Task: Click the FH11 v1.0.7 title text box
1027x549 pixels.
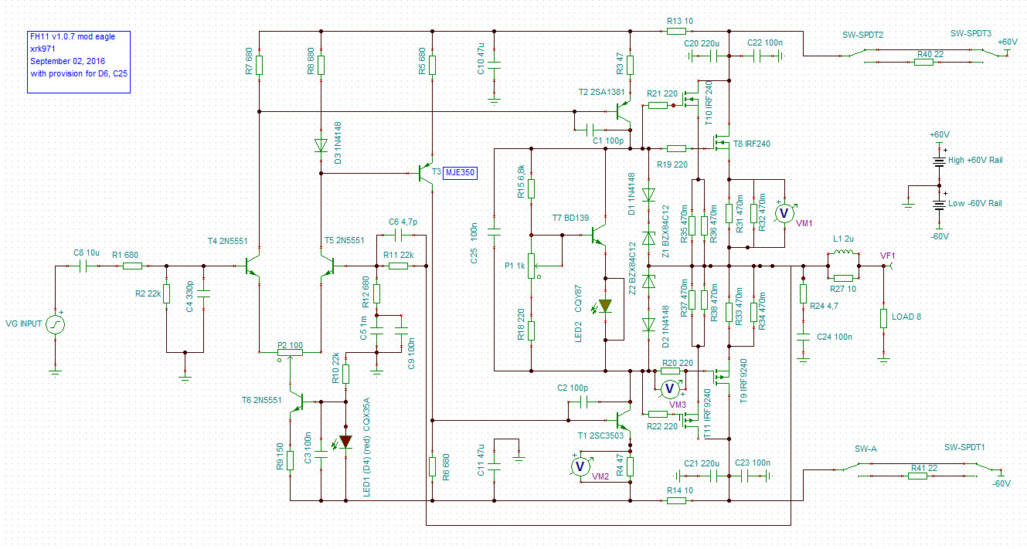Action: [78, 62]
